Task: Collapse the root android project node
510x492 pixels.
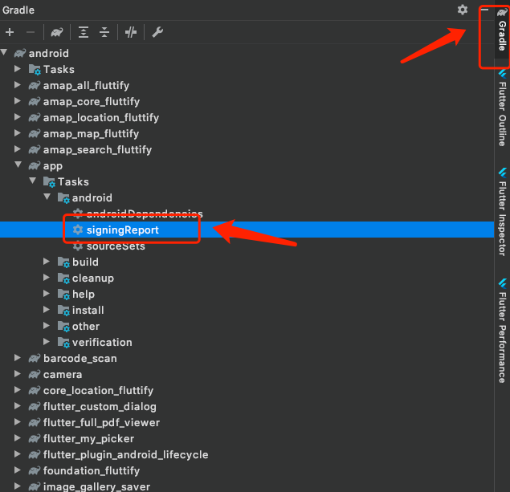Action: click(4, 52)
